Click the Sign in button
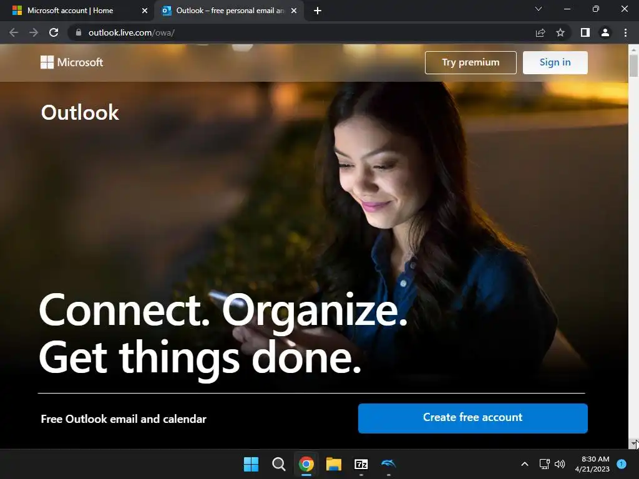This screenshot has width=639, height=479. (555, 62)
